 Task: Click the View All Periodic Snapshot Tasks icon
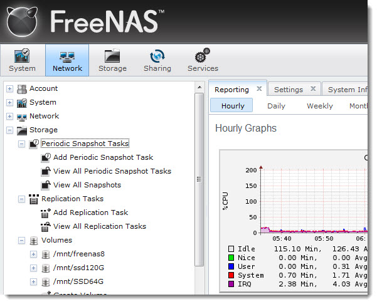[x=46, y=171]
